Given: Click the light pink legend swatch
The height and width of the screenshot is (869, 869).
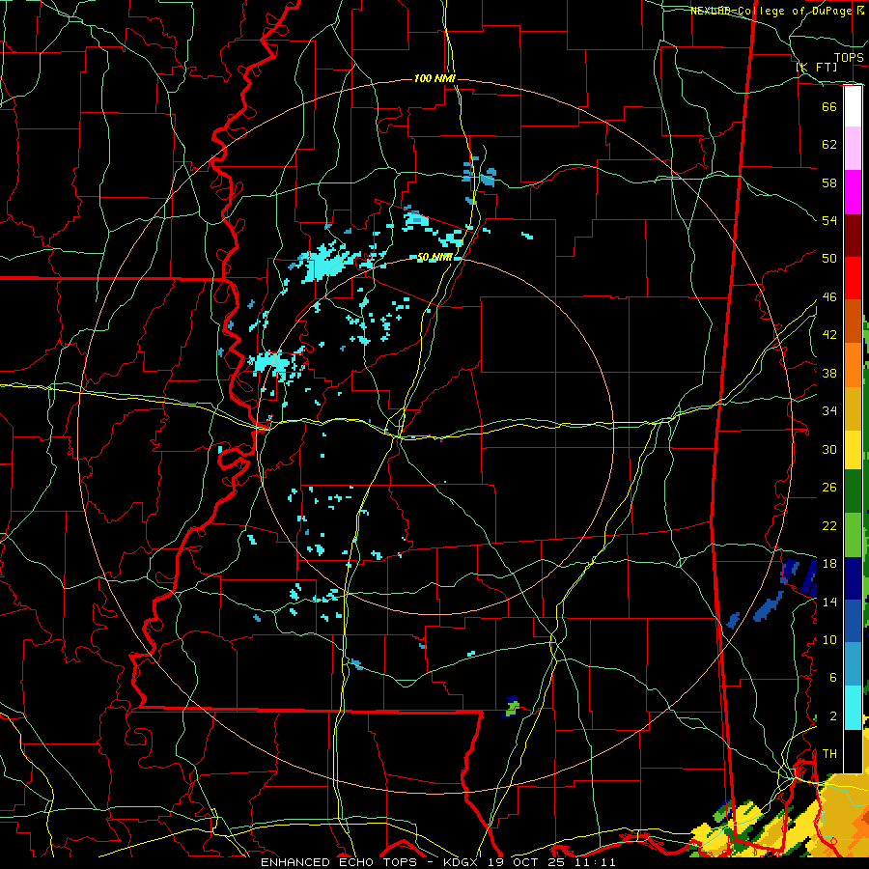Looking at the screenshot, I should click(853, 149).
